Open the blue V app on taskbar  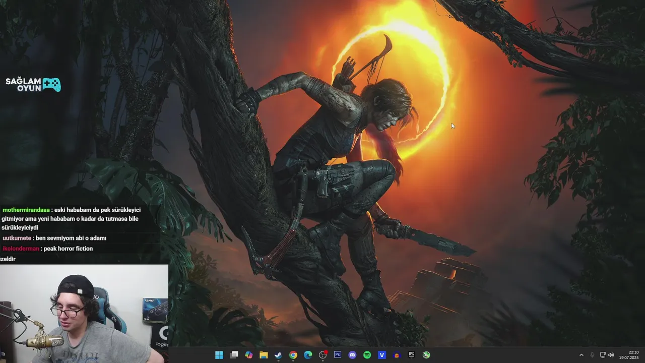pyautogui.click(x=382, y=355)
